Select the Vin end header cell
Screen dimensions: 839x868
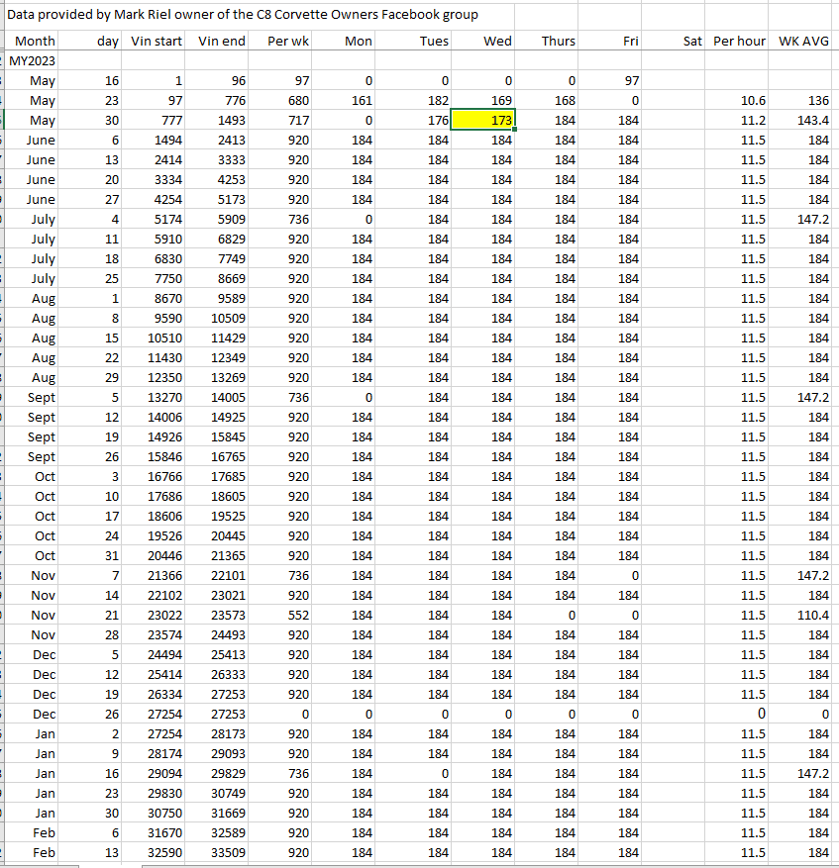tap(222, 41)
